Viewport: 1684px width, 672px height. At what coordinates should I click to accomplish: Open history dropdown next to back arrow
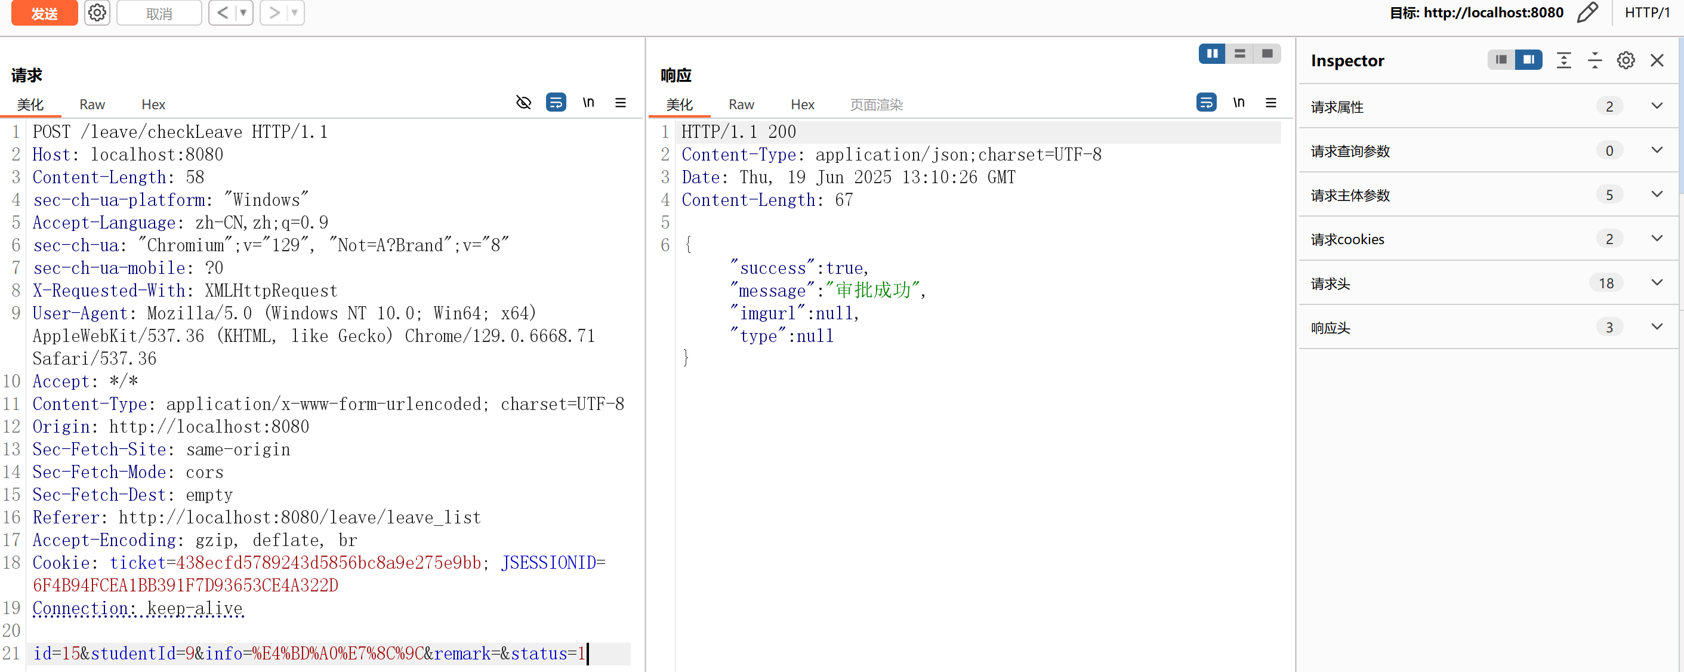coord(243,13)
